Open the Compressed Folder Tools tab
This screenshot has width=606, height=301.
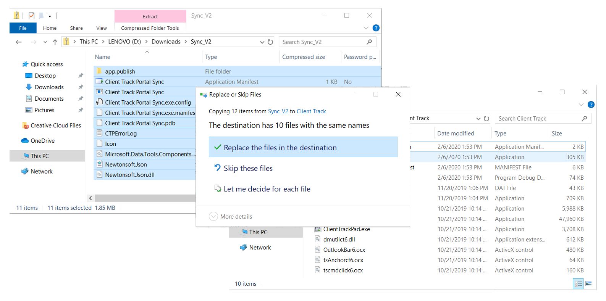point(150,28)
